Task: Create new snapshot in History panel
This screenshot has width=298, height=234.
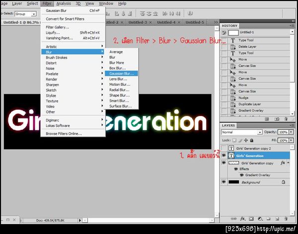Action: pyautogui.click(x=277, y=119)
